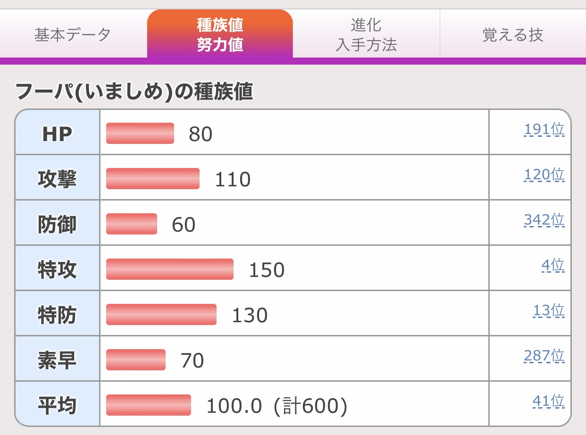Click the 100.0 (計600) total value
The image size is (586, 435).
coord(277,406)
